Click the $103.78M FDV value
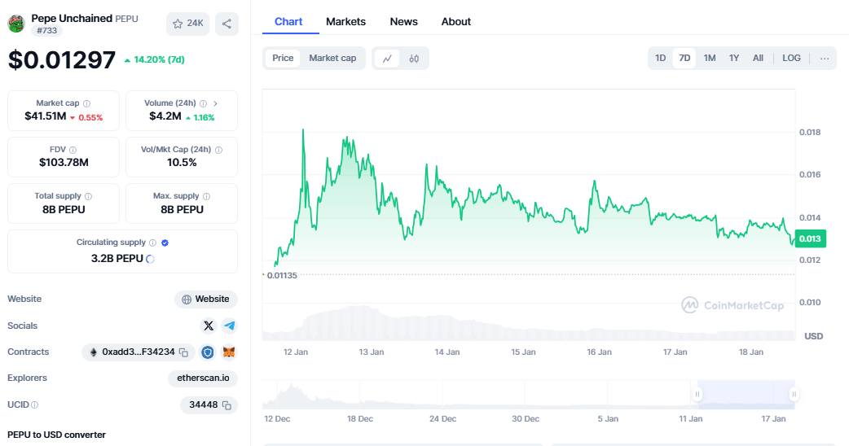 (x=64, y=162)
